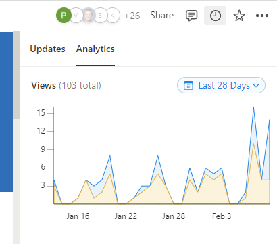Click the Jan 28 axis label
277x244 pixels.
tap(174, 216)
